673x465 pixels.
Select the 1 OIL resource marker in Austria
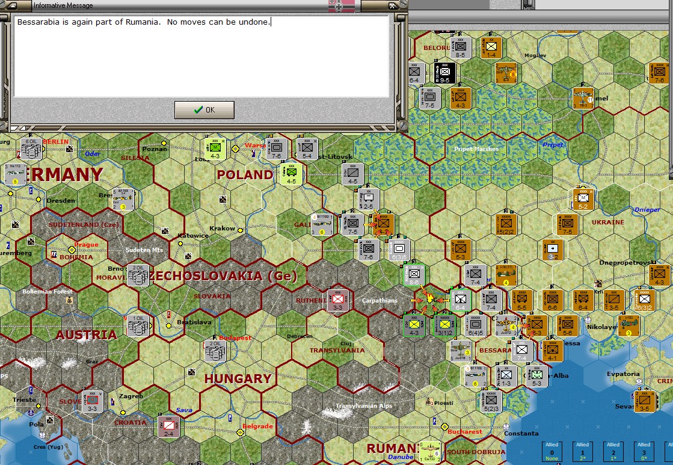pyautogui.click(x=138, y=326)
